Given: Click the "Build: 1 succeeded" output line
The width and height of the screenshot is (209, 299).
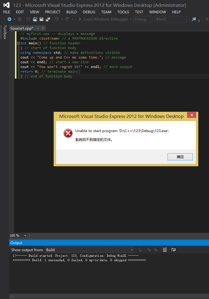Looking at the screenshot, I should click(79, 260).
